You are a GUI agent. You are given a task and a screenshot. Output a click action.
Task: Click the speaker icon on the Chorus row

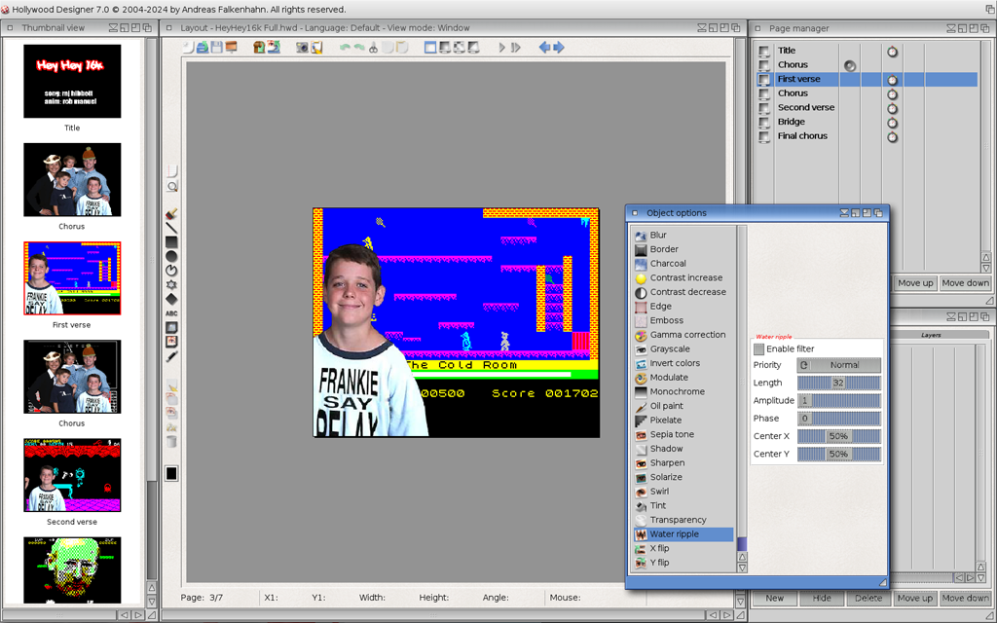[x=849, y=65]
